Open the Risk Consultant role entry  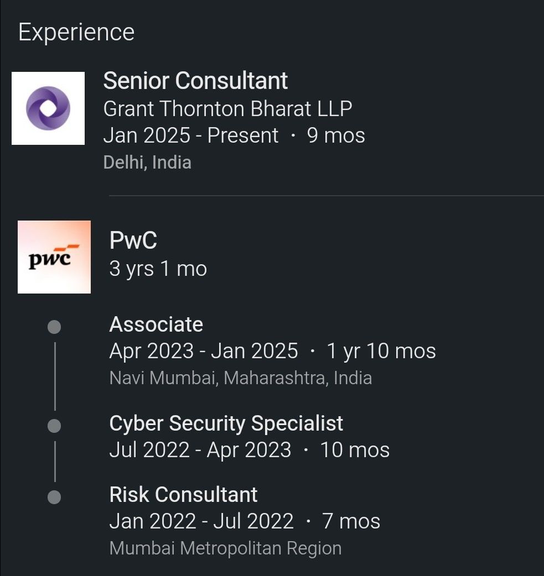tap(183, 494)
